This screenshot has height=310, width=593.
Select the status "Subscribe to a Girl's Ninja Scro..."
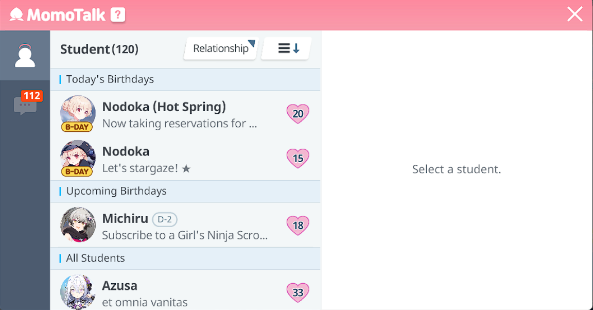185,235
